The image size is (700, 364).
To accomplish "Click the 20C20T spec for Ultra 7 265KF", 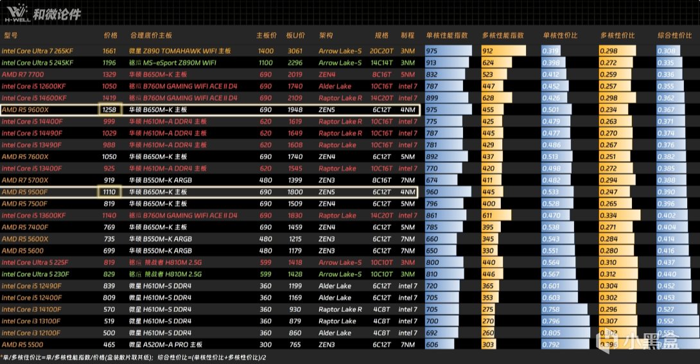I will point(381,51).
